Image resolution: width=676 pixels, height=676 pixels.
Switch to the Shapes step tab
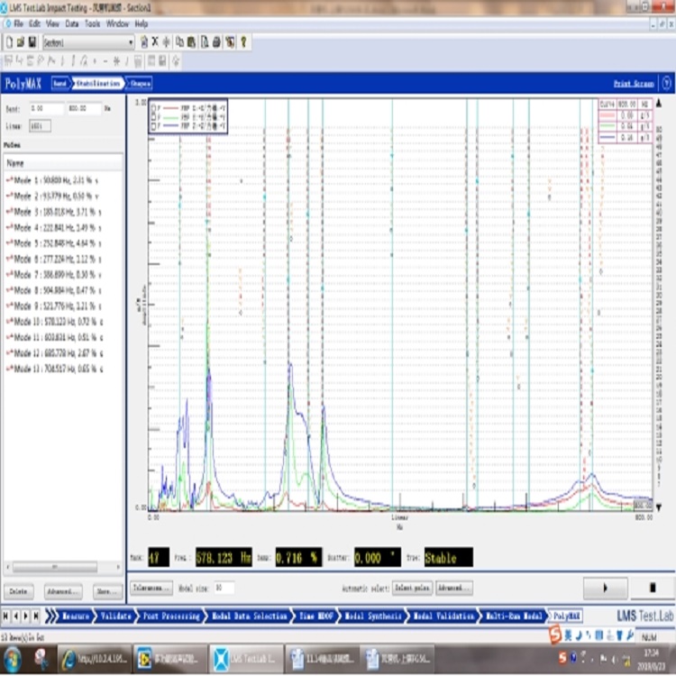click(140, 83)
